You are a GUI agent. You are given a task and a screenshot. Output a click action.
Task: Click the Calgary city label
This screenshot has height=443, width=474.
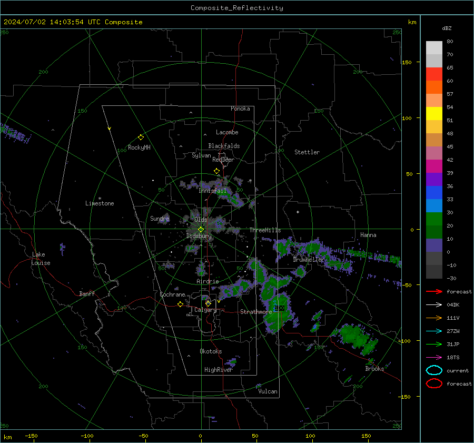[205, 310]
